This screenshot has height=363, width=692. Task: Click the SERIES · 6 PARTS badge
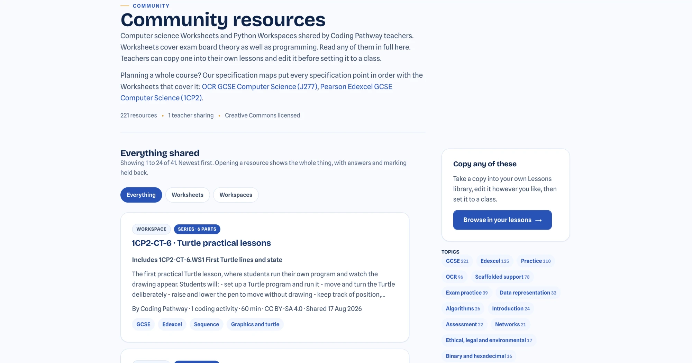click(x=197, y=229)
